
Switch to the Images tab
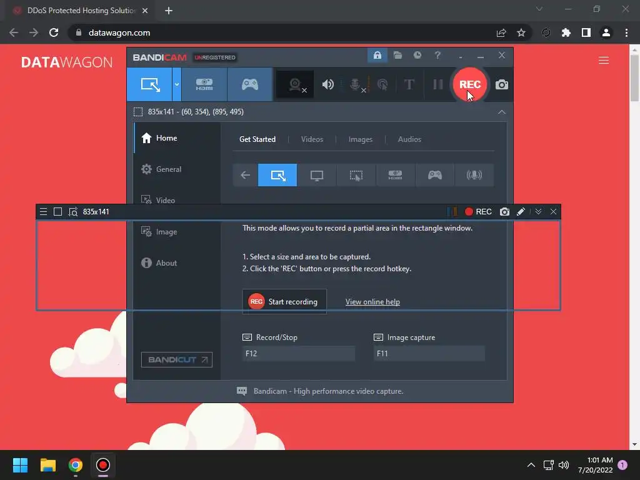(361, 139)
